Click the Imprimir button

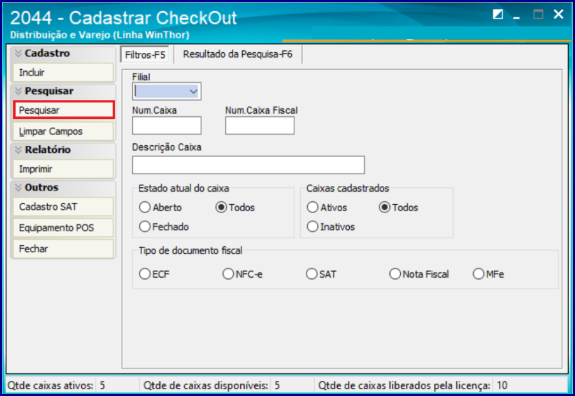(x=64, y=169)
